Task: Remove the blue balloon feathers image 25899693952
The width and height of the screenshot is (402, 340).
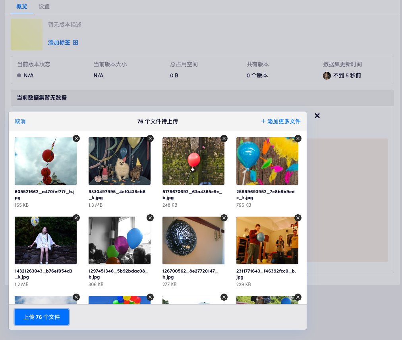Action: pos(298,138)
